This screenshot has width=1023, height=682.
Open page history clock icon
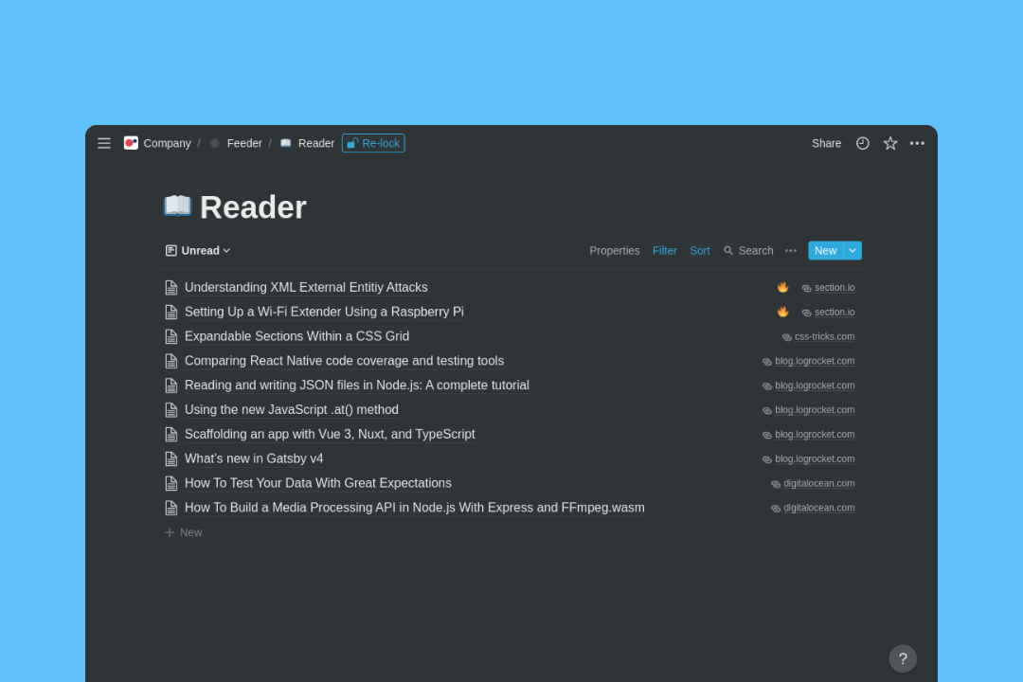click(x=863, y=143)
